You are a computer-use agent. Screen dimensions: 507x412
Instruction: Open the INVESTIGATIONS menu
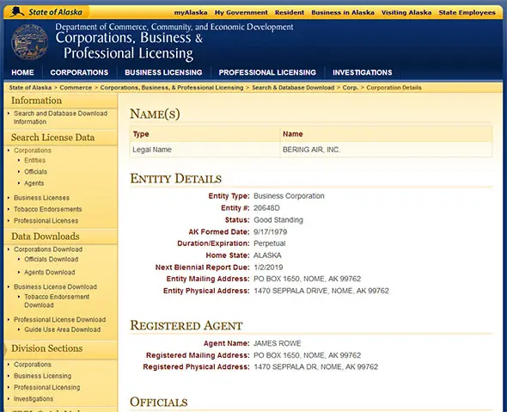coord(363,72)
